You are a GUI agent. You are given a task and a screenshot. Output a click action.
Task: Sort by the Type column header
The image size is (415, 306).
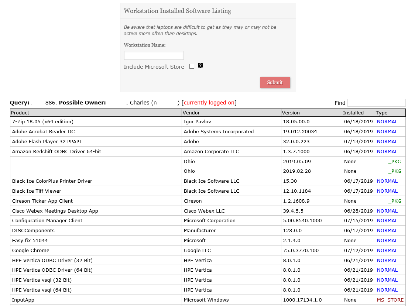tap(382, 113)
